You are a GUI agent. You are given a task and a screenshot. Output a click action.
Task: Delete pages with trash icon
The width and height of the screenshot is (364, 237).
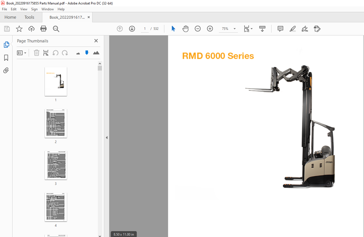(36, 53)
